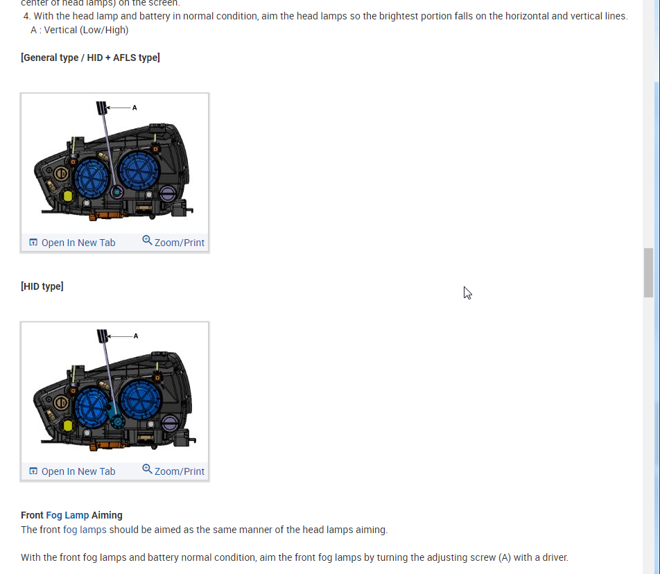The image size is (660, 574).
Task: Click the page scrollbar thumb
Action: coord(648,272)
